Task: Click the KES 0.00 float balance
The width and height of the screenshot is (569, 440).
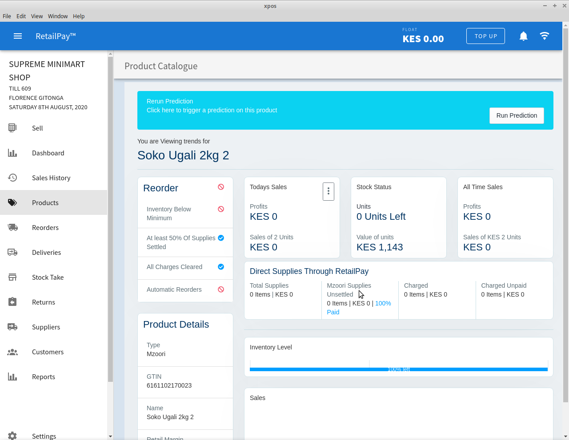Action: [x=423, y=39]
